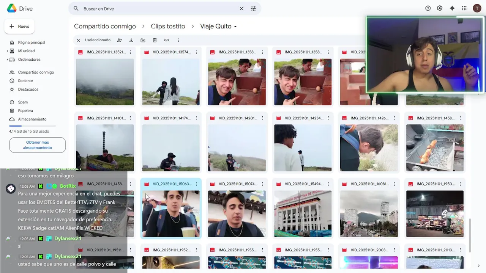Navigate to Compartido conmigo breadcrumb
486x273 pixels.
[105, 26]
